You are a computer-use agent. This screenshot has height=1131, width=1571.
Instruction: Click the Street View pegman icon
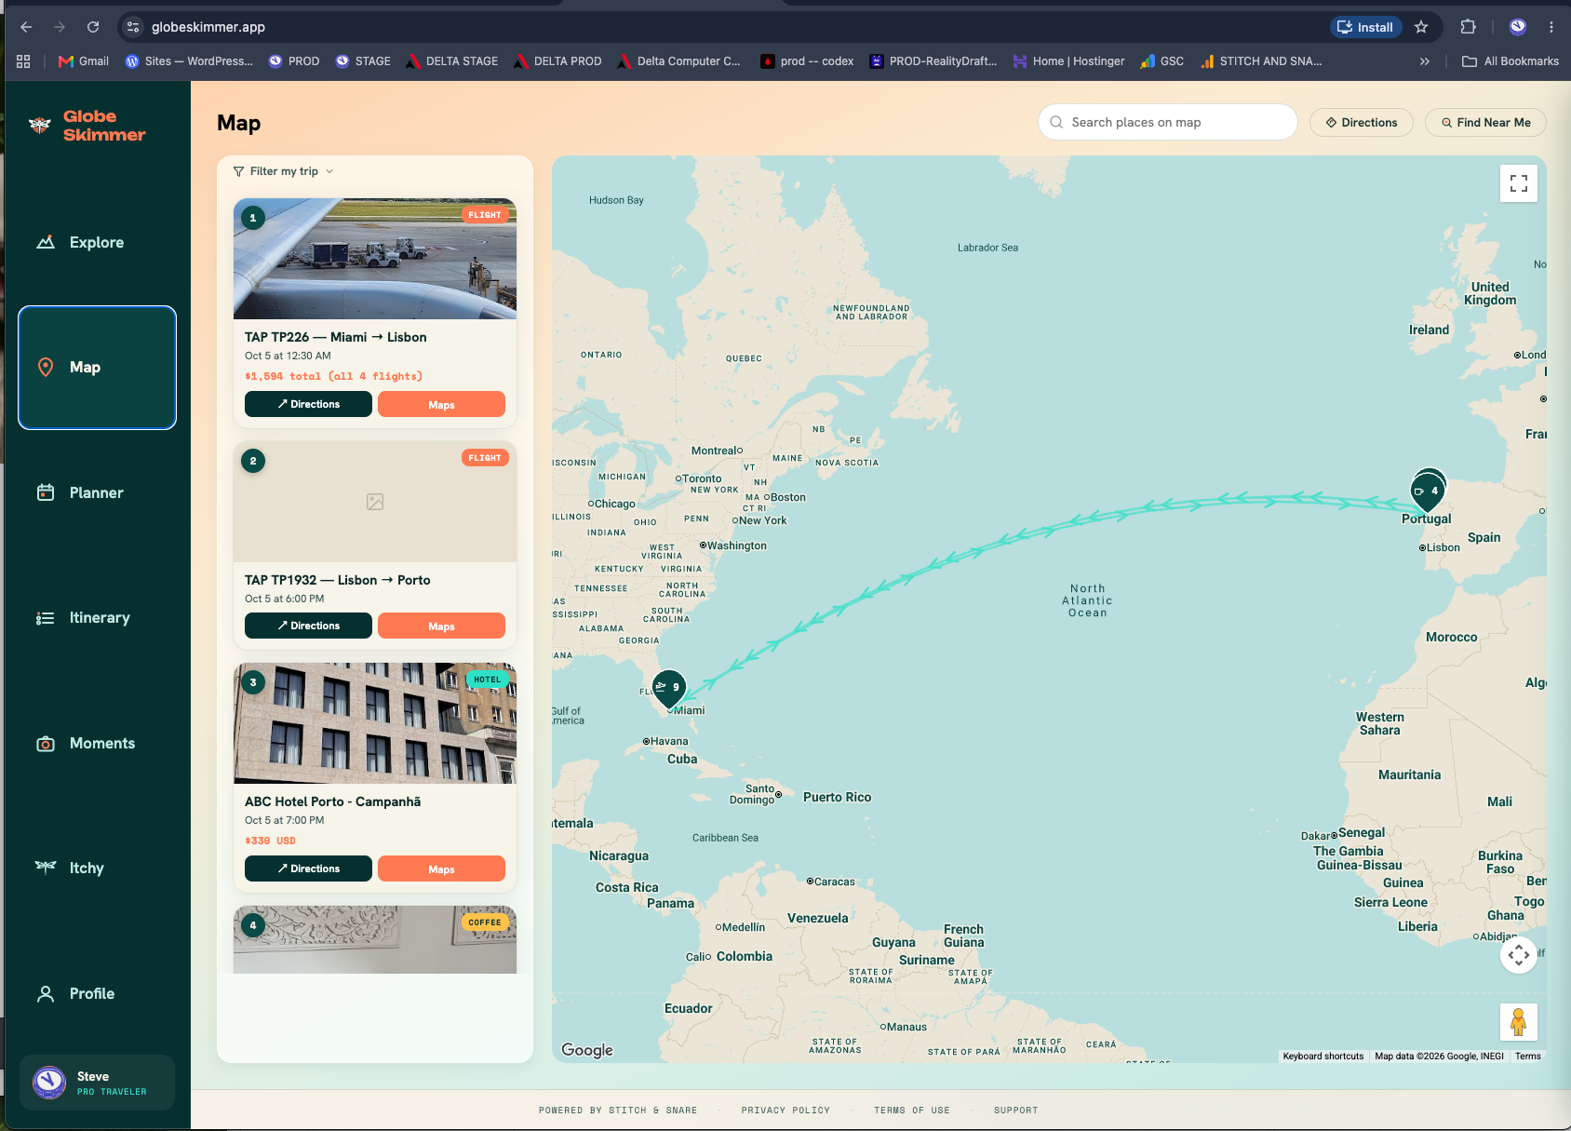tap(1519, 1022)
